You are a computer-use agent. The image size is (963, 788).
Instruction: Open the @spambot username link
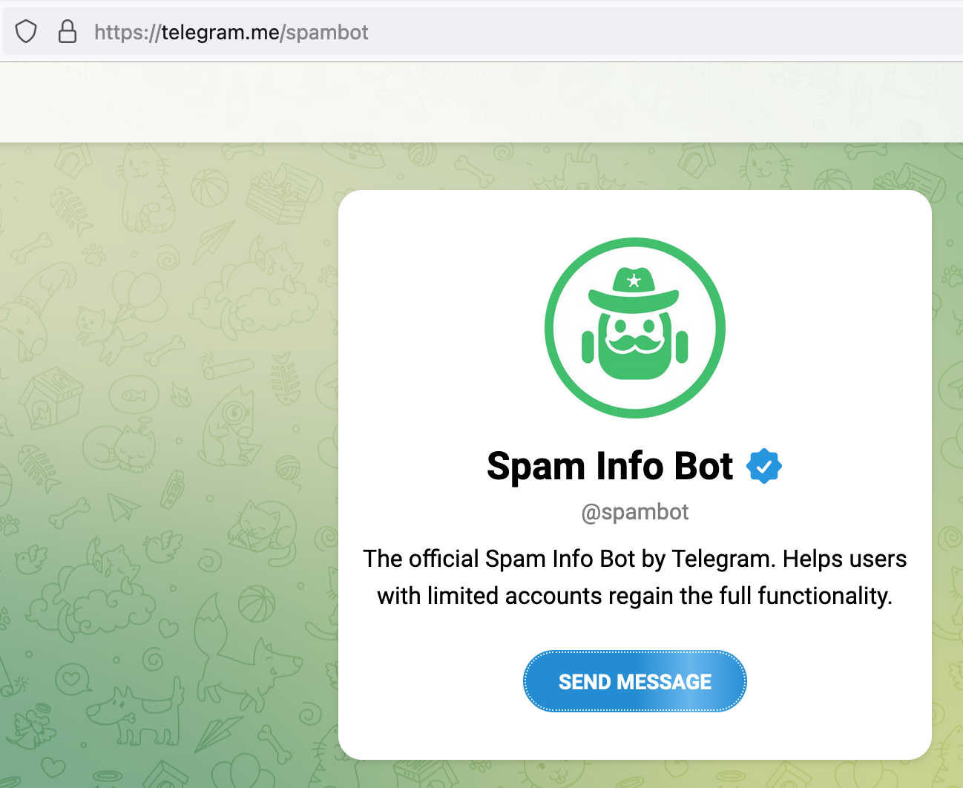click(x=635, y=512)
